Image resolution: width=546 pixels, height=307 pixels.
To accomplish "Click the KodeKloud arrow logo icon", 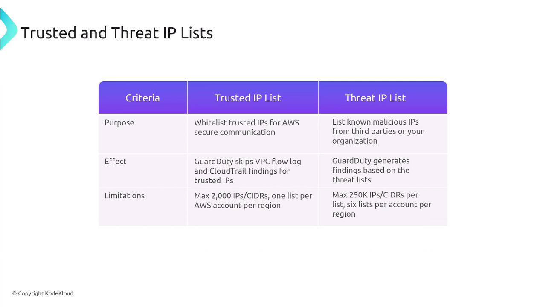I will click(x=8, y=29).
